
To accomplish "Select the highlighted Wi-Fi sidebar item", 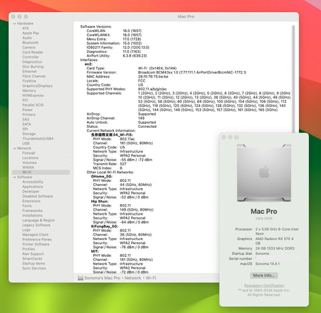I will (x=41, y=172).
